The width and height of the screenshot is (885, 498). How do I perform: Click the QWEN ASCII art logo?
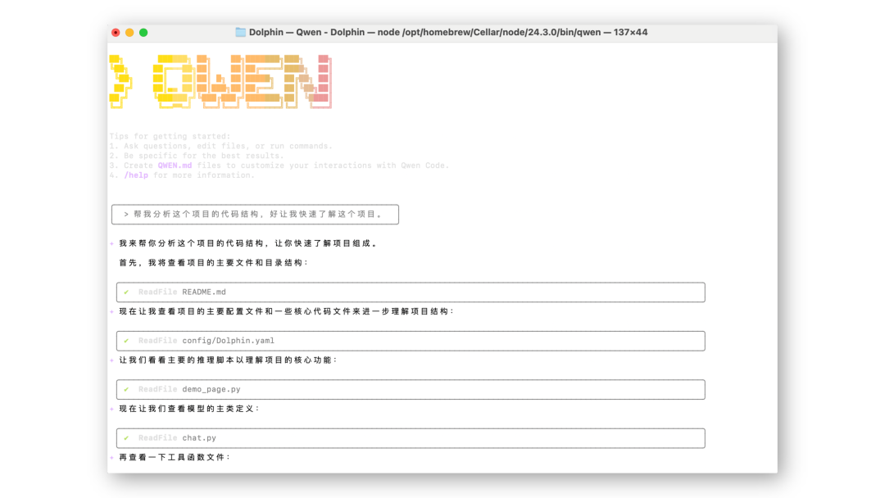(220, 82)
